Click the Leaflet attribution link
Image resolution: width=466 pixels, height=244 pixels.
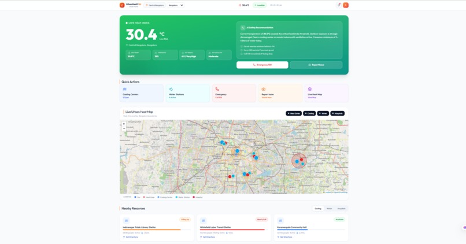coord(327,193)
